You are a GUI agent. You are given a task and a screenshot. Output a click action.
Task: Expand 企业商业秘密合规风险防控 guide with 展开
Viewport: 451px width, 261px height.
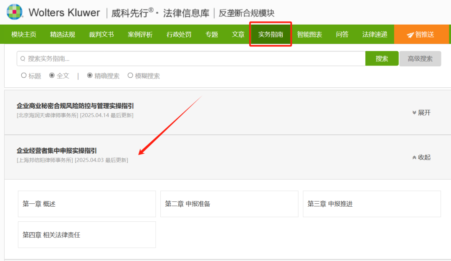(421, 113)
